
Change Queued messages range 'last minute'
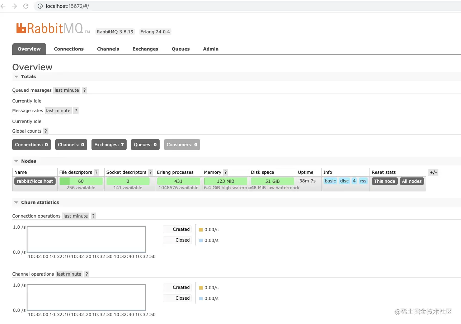tap(67, 90)
